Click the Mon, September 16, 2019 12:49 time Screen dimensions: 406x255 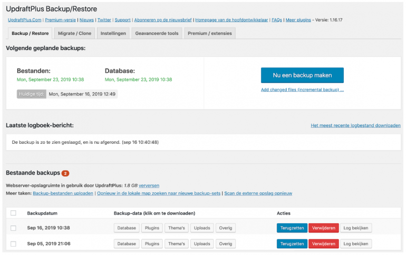(x=82, y=94)
